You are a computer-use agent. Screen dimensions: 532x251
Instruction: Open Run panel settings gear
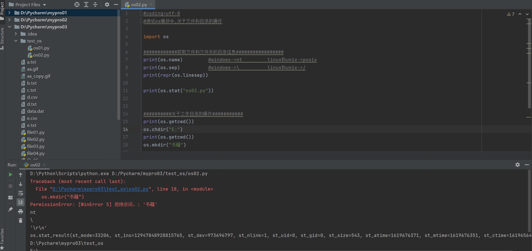[x=518, y=165]
